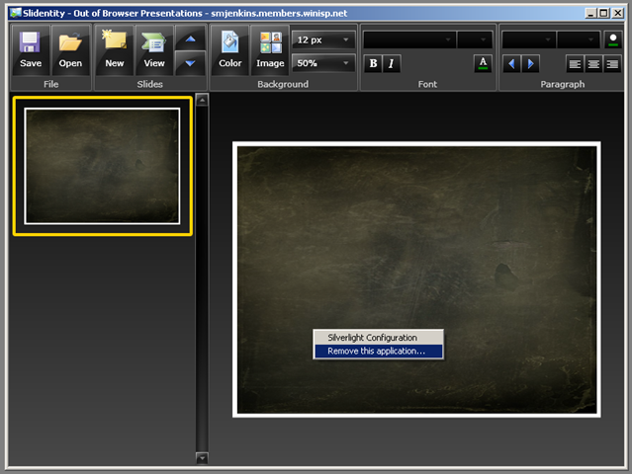Select Remove this application… menu item
This screenshot has width=632, height=474.
(x=378, y=351)
